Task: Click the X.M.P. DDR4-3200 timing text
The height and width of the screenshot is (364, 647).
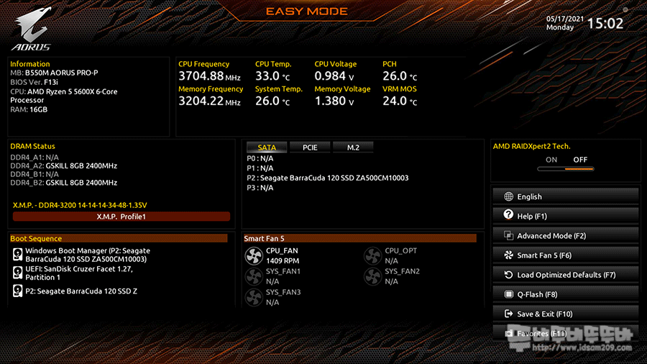Action: click(80, 205)
